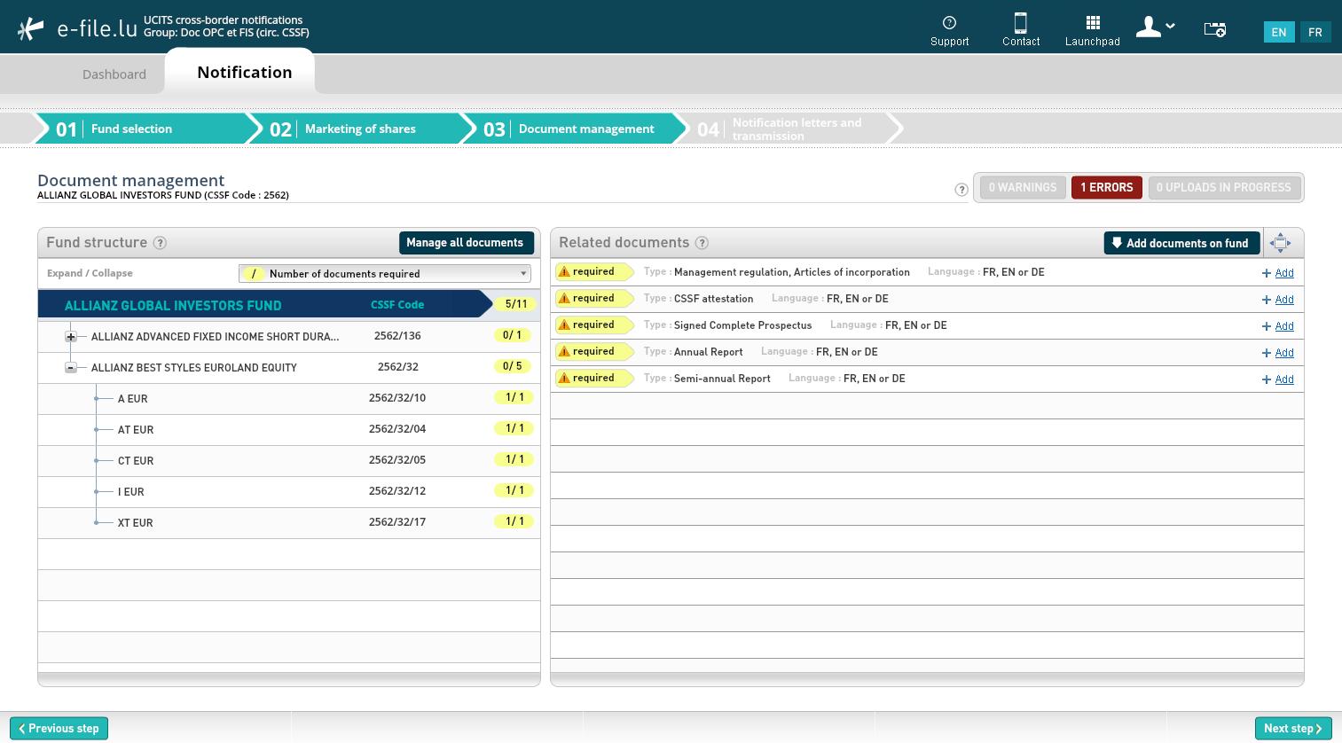
Task: Click code 2562/32/17
Action: pyautogui.click(x=397, y=522)
